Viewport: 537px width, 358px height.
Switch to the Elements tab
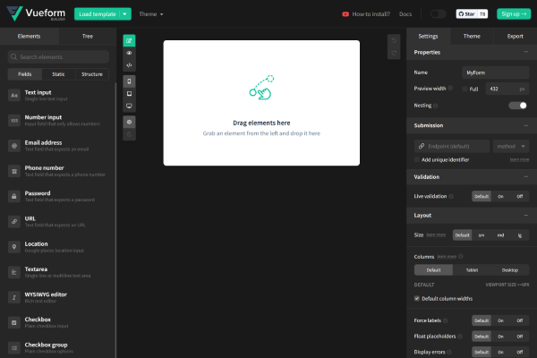(x=30, y=36)
